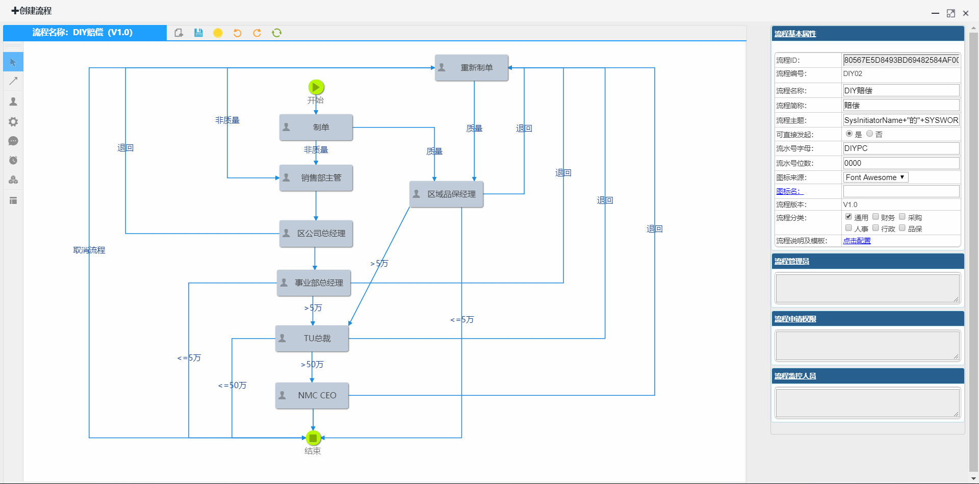Click the yellow circle toolbar button
The height and width of the screenshot is (484, 979).
pos(218,33)
